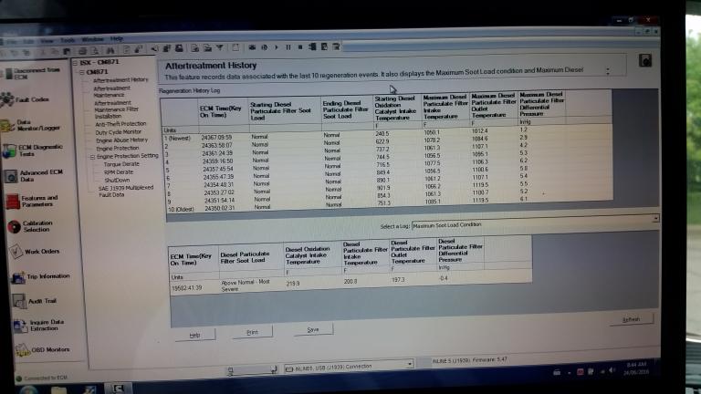
Task: Collapse the ISX - CM871 root tree node
Action: coord(75,63)
